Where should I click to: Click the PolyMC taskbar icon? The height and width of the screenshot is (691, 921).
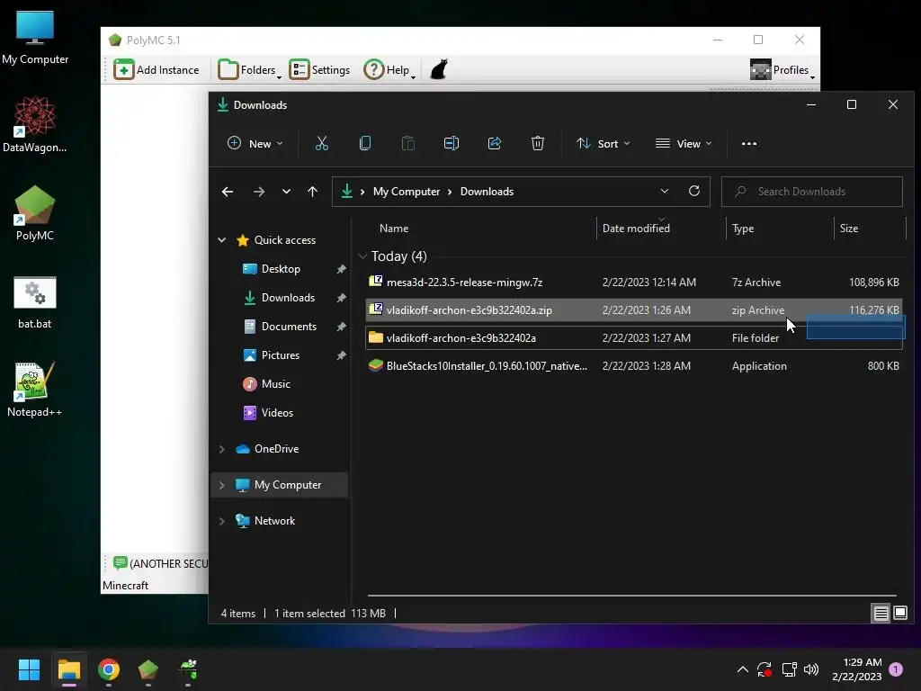coord(148,669)
